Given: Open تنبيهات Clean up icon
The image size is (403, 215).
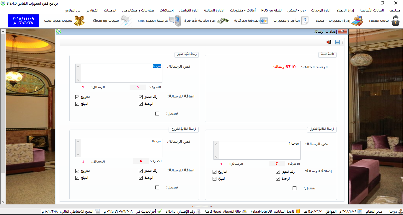Looking at the screenshot, I should pyautogui.click(x=127, y=21).
